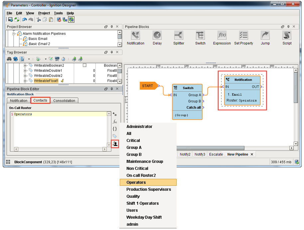Select the Splitter pipeline block
This screenshot has width=304, height=230.
click(x=179, y=38)
